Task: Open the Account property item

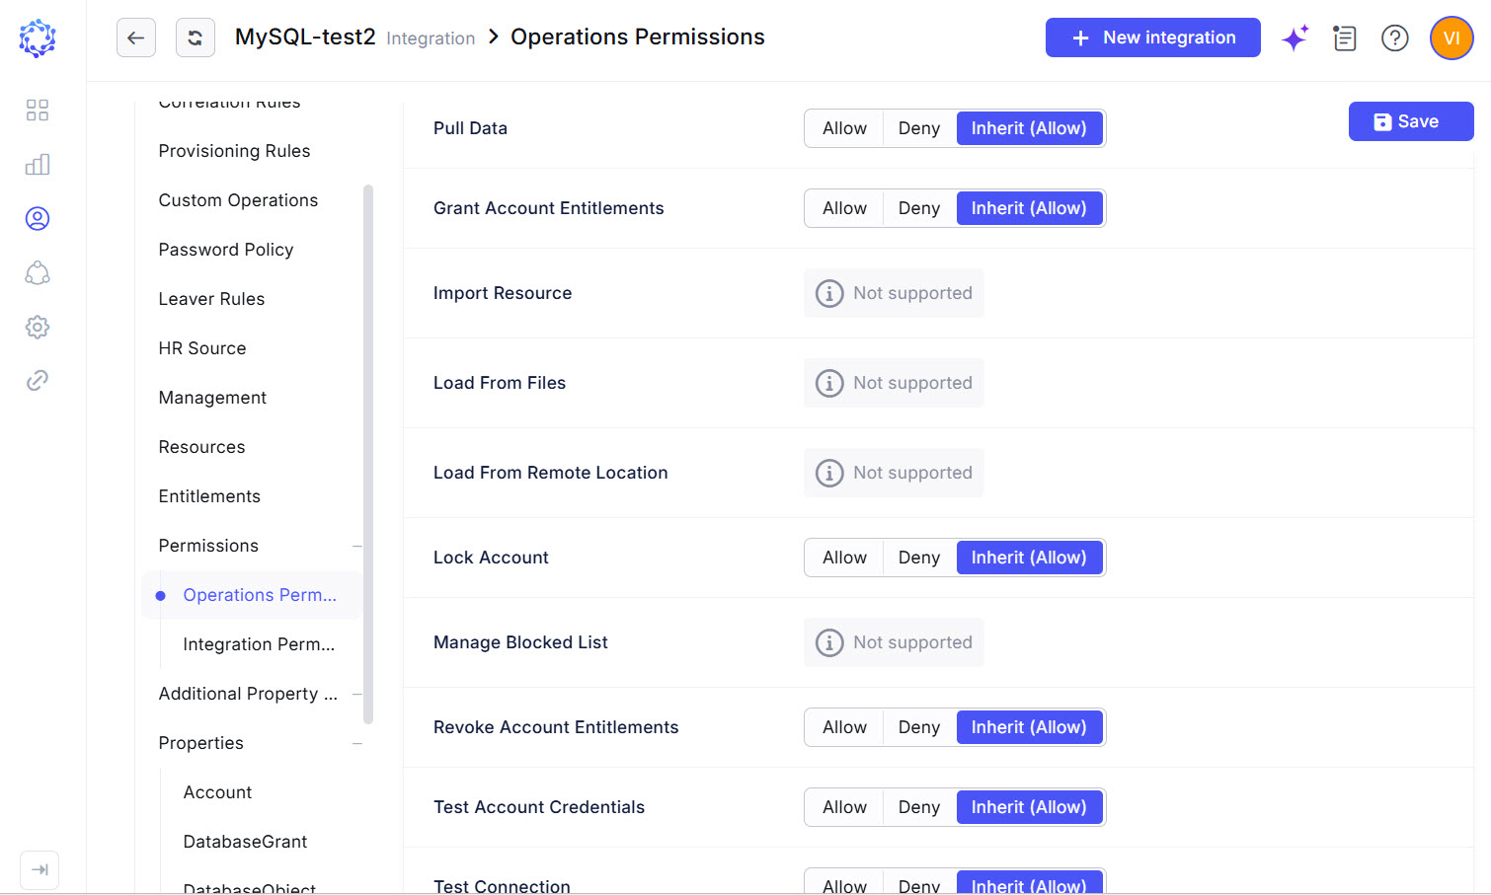Action: [x=217, y=792]
